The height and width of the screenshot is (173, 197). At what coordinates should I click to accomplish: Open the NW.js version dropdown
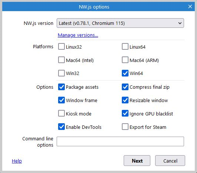tap(120, 23)
